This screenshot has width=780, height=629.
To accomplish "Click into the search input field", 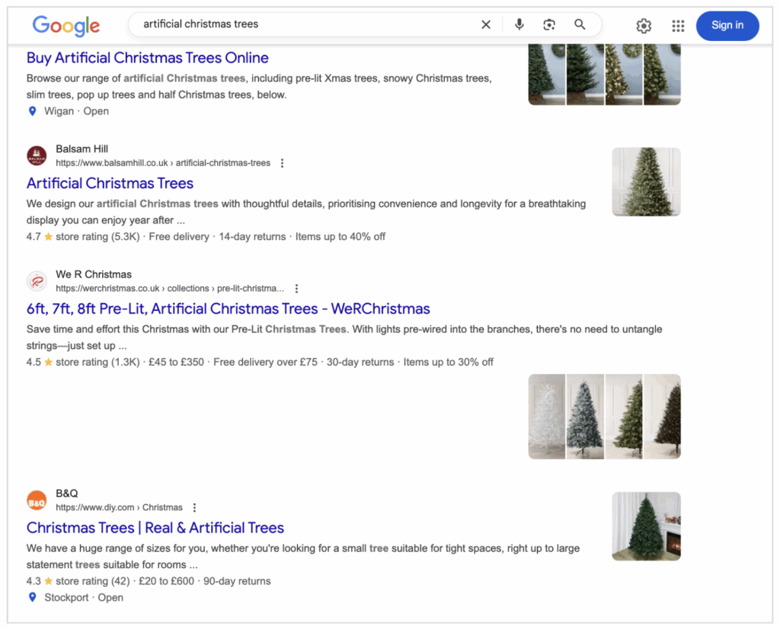I will click(x=305, y=24).
